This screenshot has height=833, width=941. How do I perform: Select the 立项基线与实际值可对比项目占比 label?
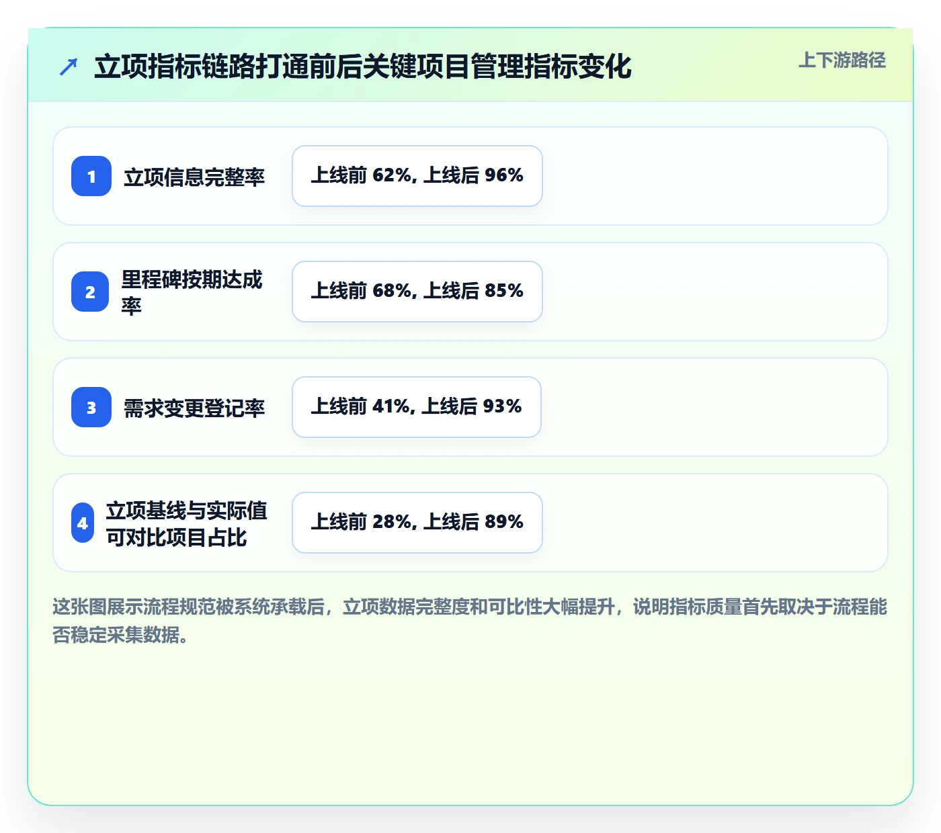coord(187,523)
